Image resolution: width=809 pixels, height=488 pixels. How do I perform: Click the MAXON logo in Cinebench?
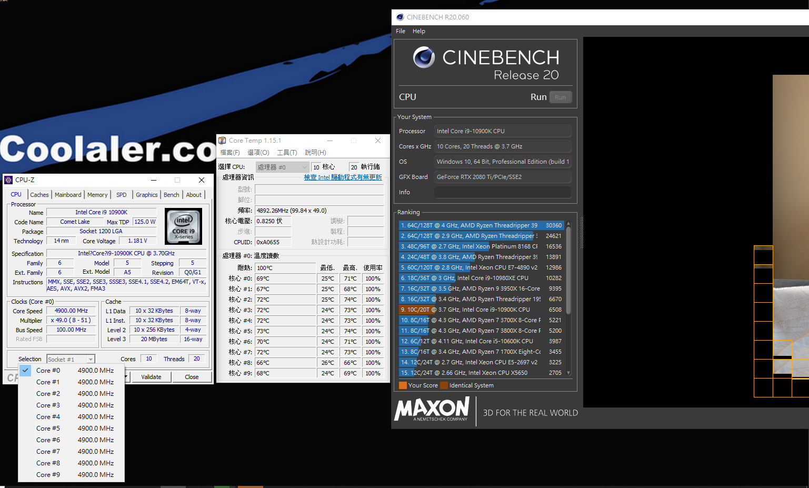coord(432,409)
